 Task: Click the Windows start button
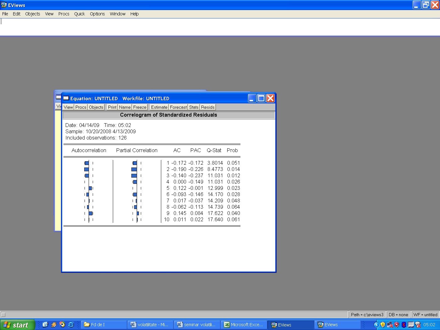point(17,325)
